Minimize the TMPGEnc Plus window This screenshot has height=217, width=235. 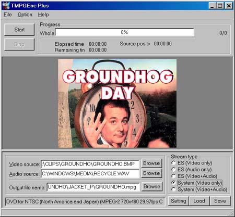click(213, 6)
